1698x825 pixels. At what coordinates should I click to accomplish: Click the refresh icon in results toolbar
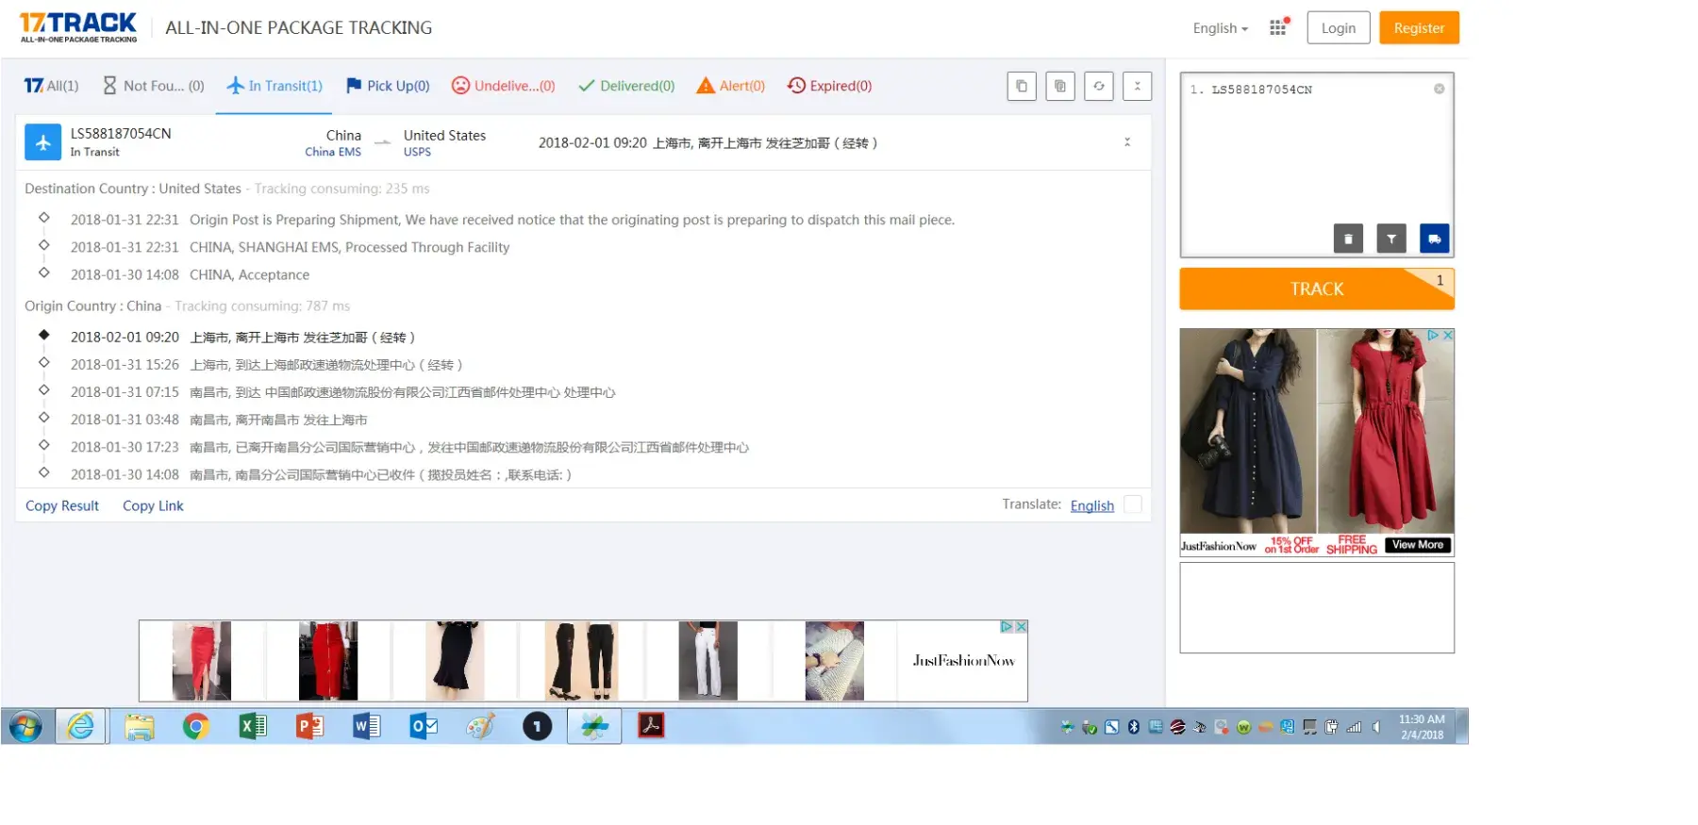click(x=1099, y=86)
